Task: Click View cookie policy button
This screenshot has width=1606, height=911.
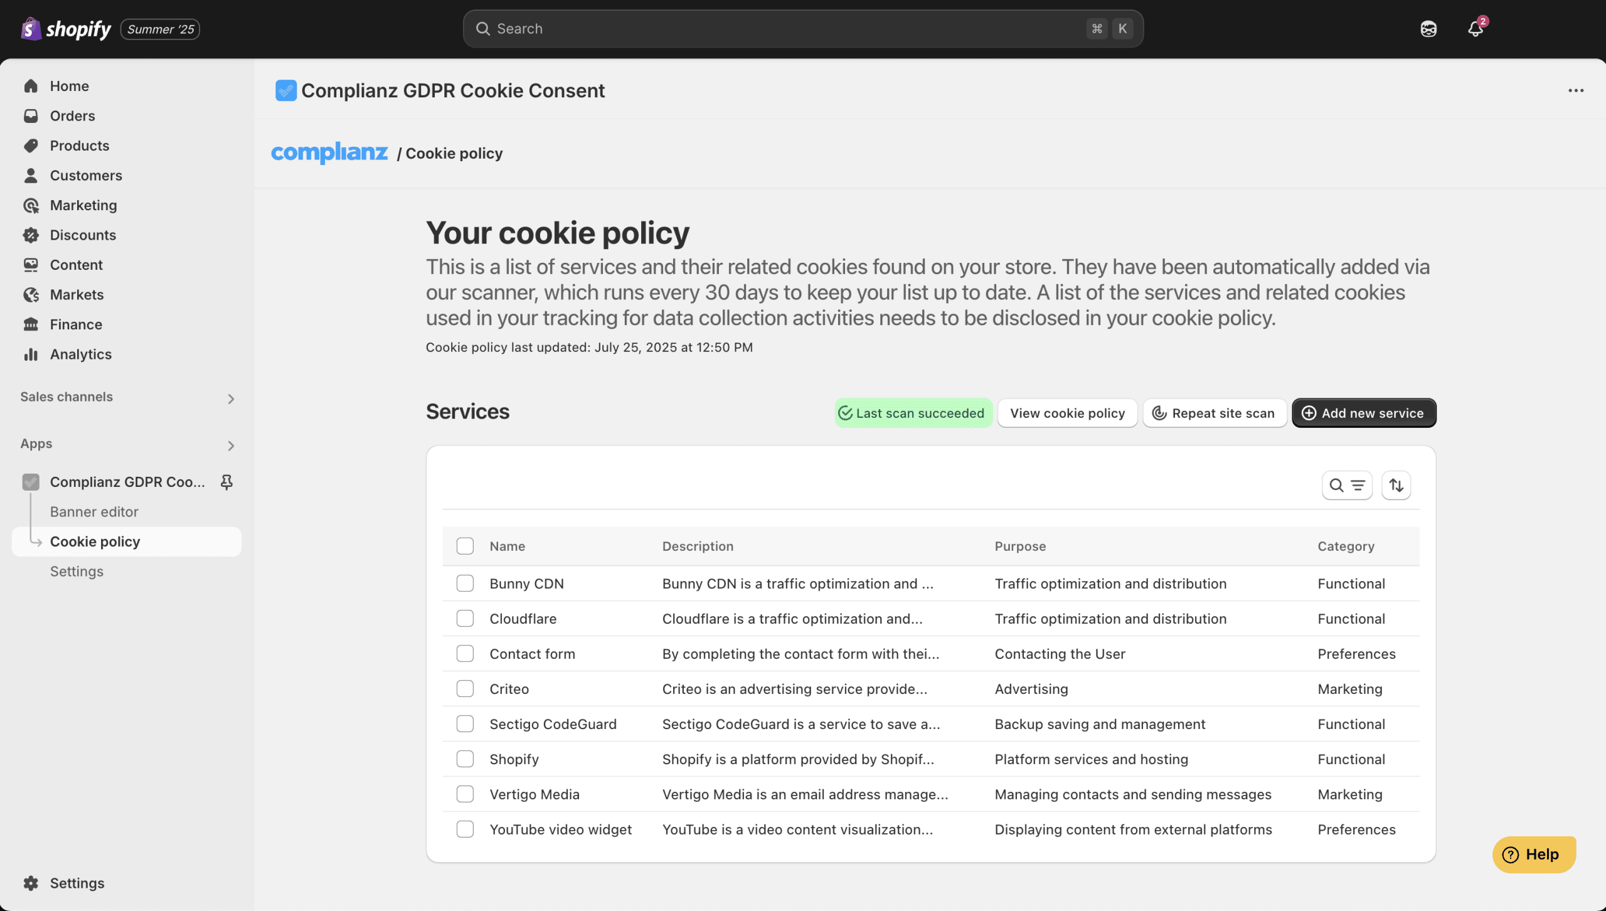Action: [1067, 413]
